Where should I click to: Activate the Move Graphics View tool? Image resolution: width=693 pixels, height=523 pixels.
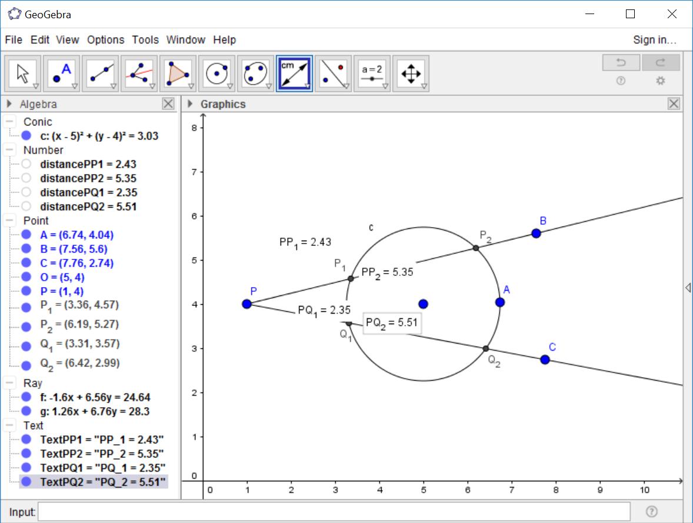point(411,74)
